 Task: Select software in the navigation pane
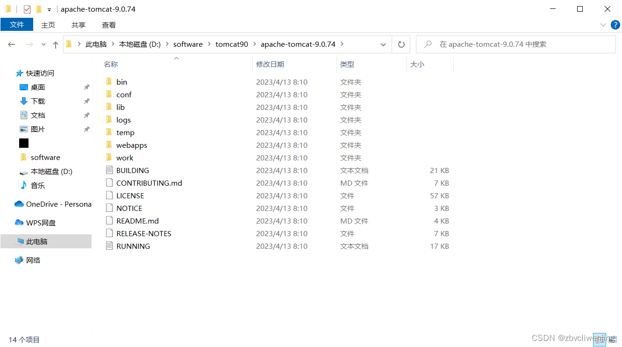(46, 157)
